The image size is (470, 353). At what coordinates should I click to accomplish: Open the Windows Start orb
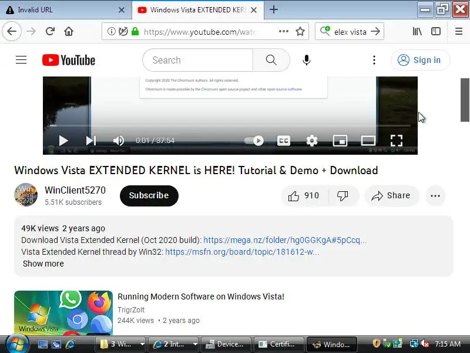17,344
